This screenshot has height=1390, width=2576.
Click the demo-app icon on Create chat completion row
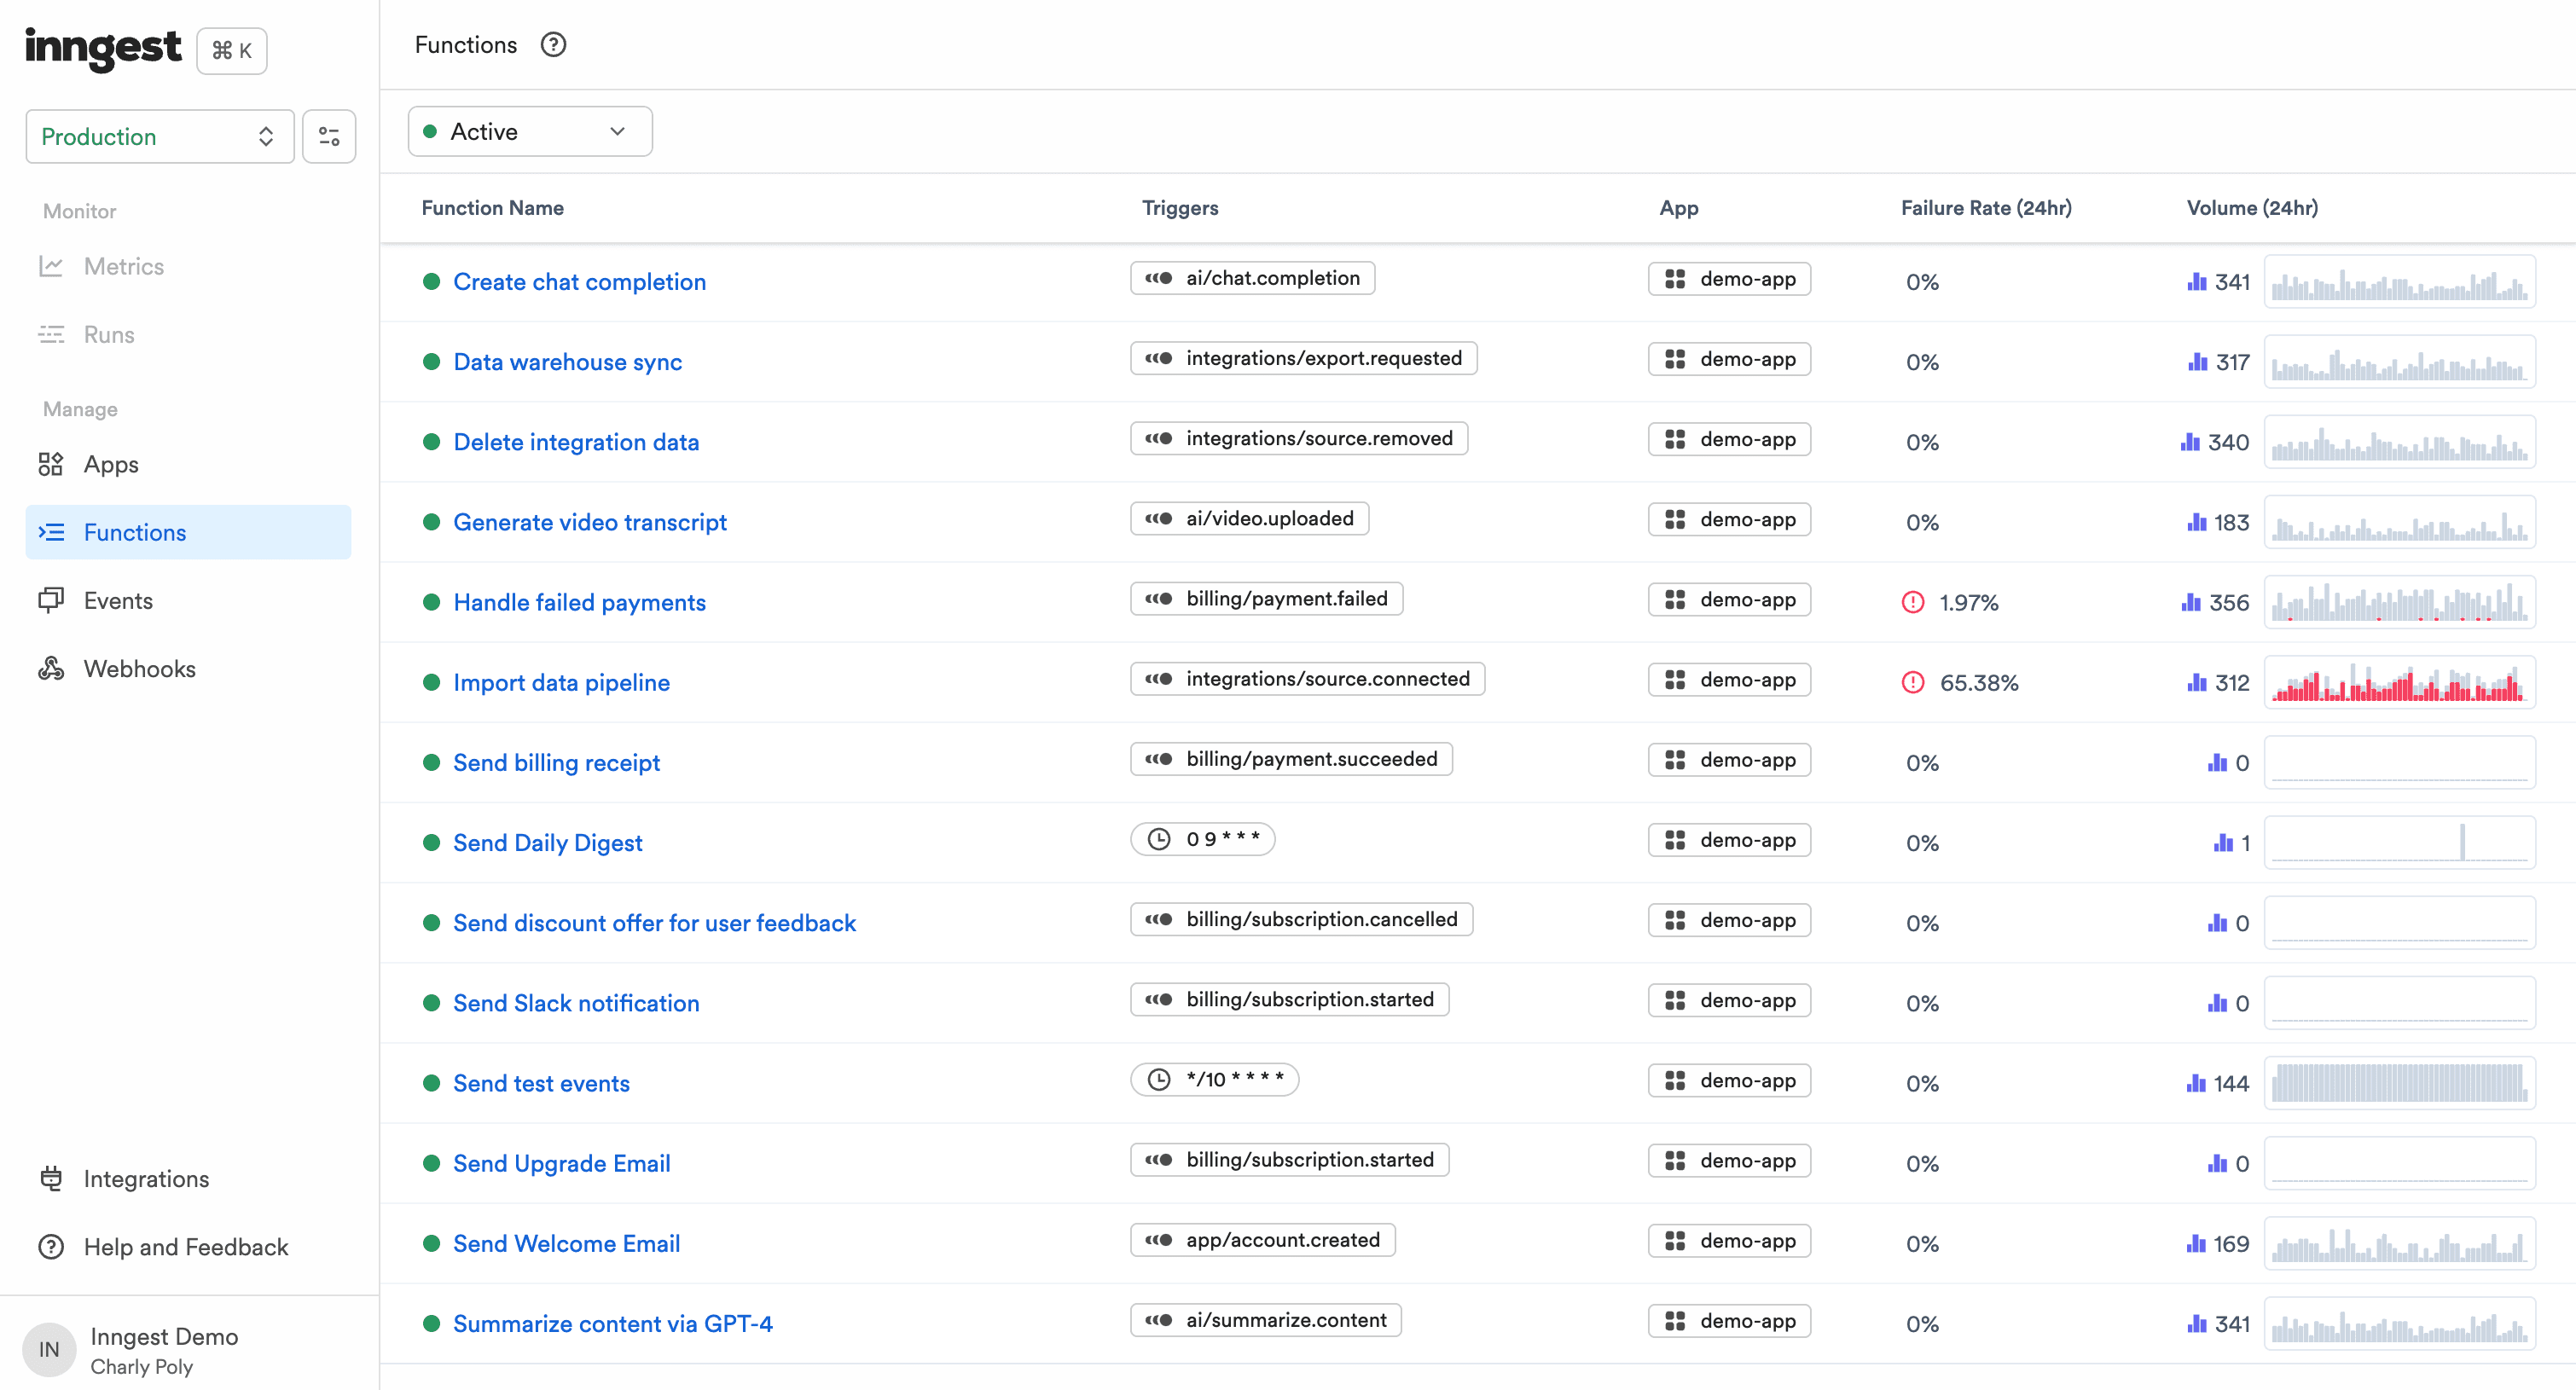click(1676, 279)
